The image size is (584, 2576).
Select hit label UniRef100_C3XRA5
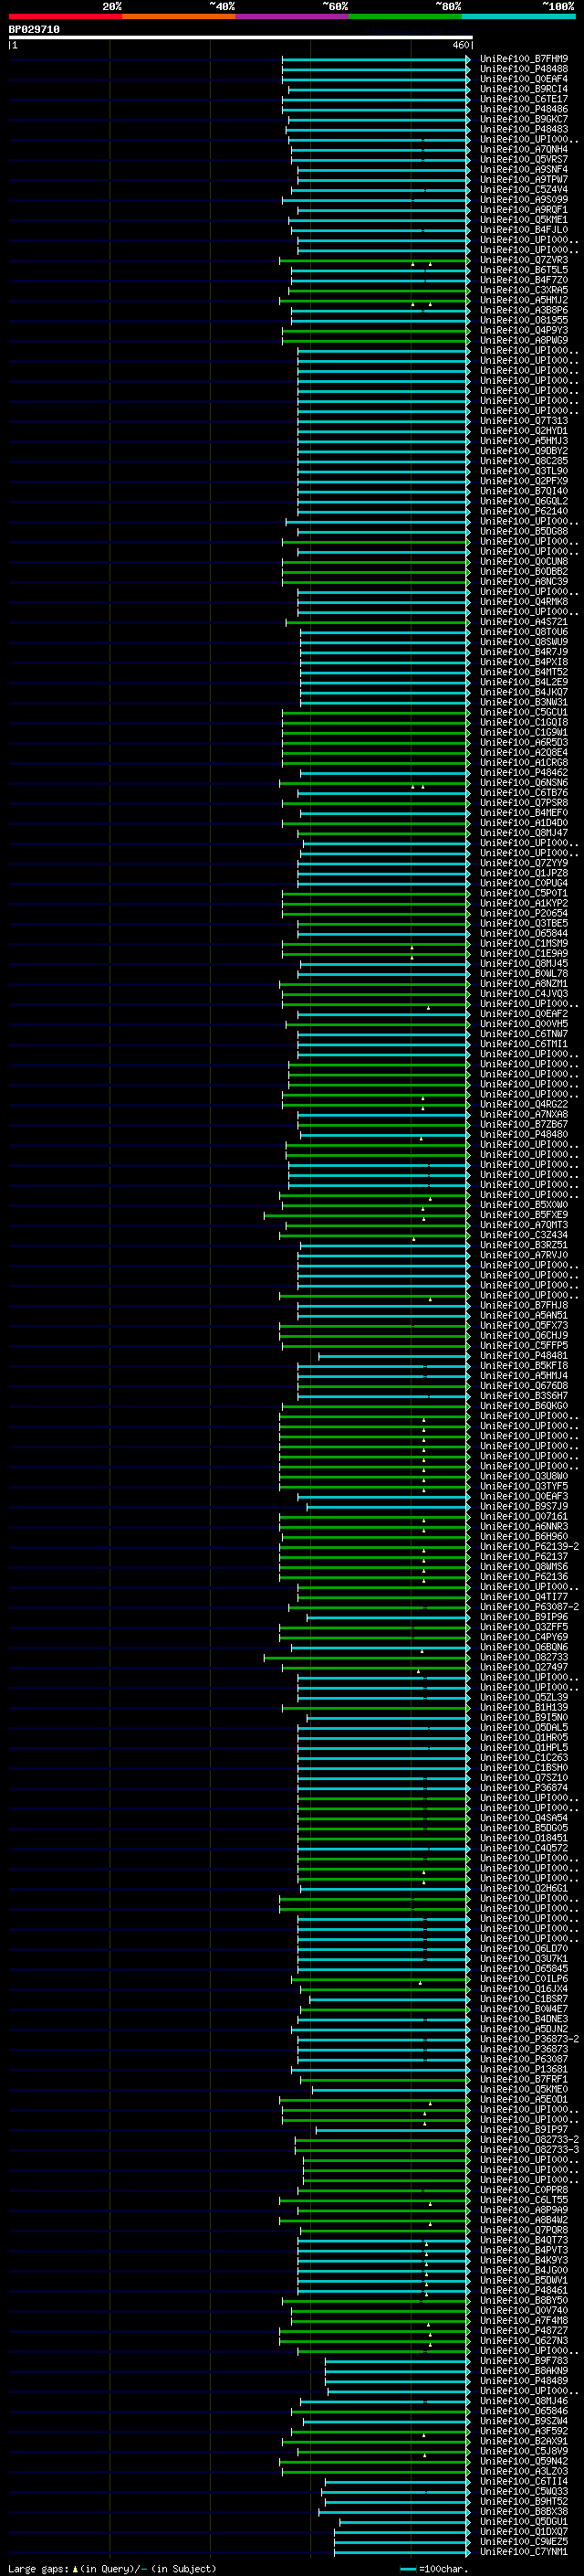click(x=523, y=290)
